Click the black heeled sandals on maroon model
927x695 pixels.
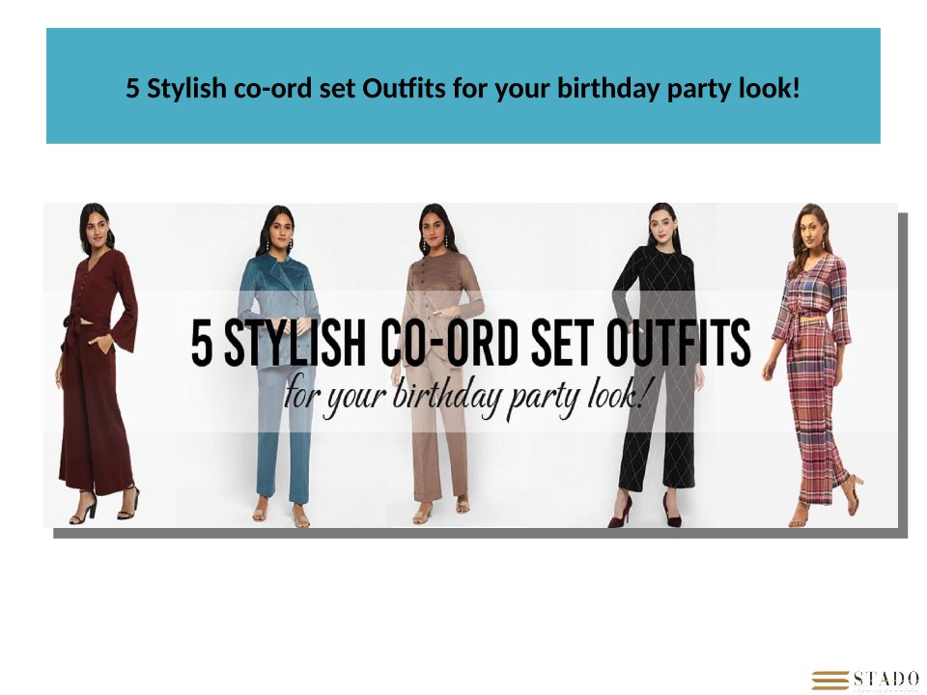tap(104, 504)
